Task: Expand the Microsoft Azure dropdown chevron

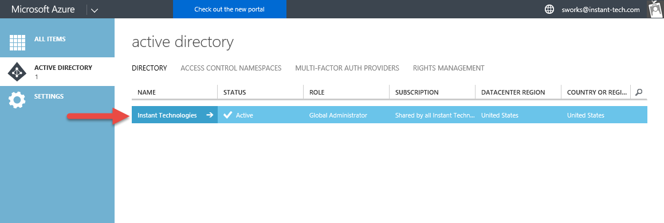Action: tap(95, 10)
